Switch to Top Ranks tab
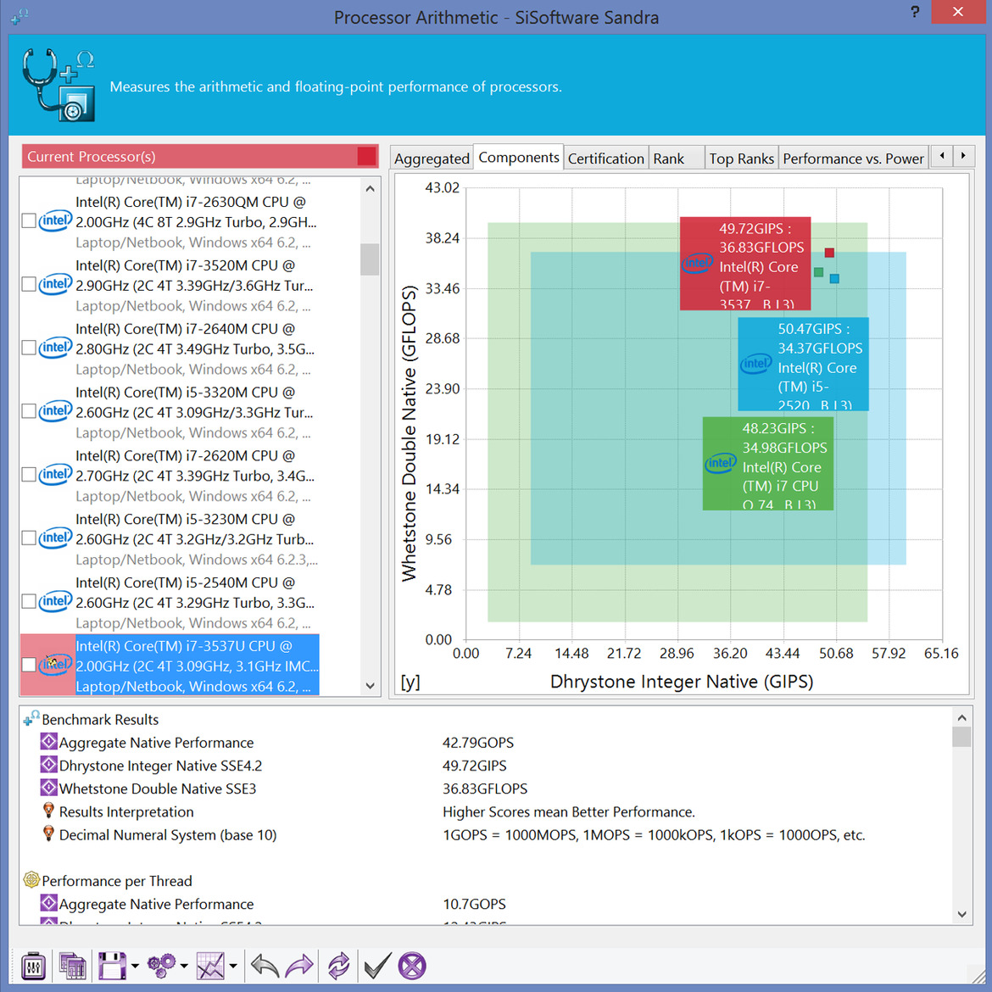The image size is (992, 992). pos(742,159)
